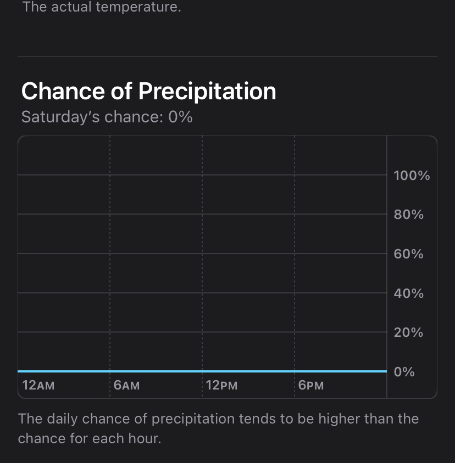Image resolution: width=455 pixels, height=463 pixels.
Task: Select the 6PM time marker
Action: click(x=311, y=385)
